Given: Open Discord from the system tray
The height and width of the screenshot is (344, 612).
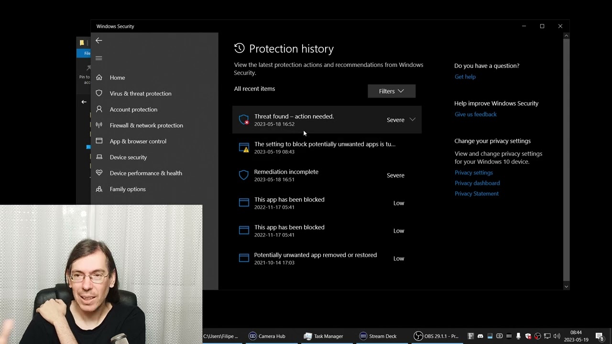Looking at the screenshot, I should [x=480, y=336].
